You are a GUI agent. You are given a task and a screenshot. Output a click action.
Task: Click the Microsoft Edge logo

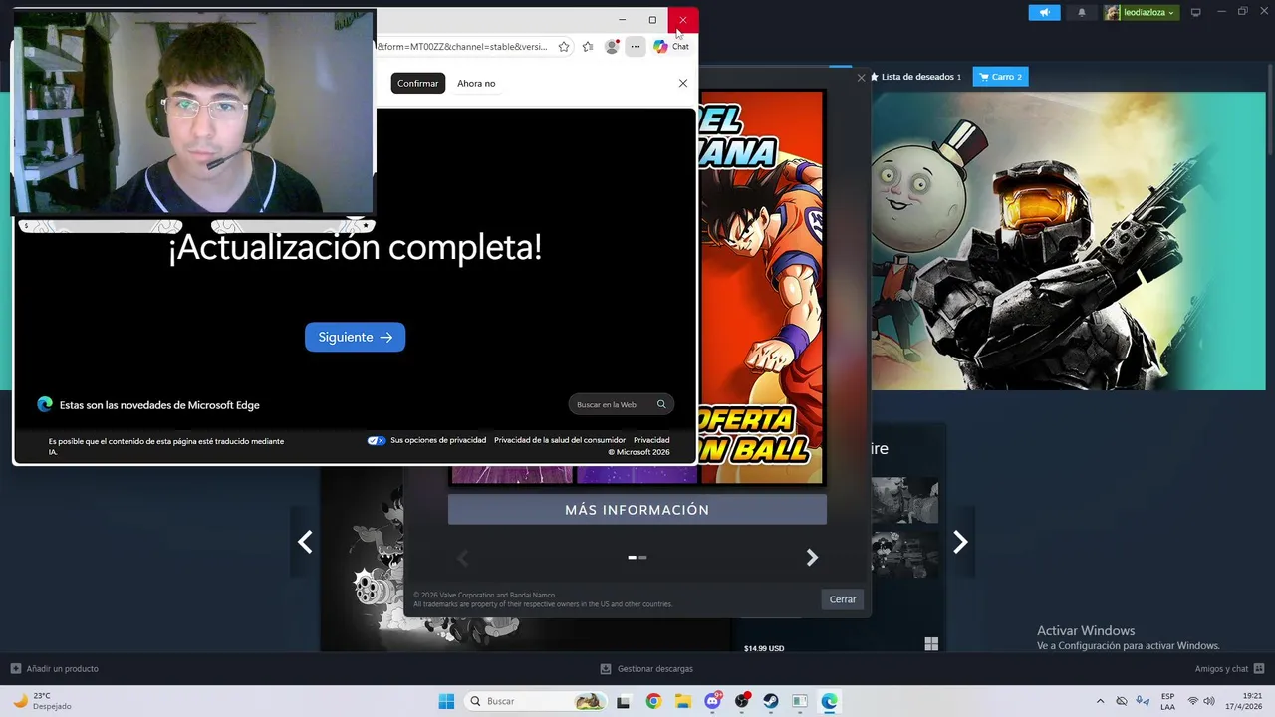pos(45,404)
